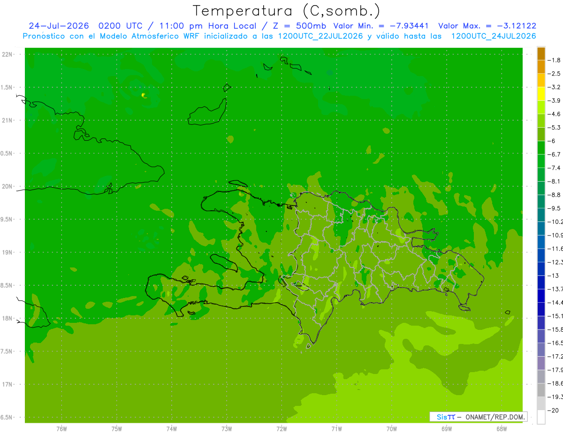Click the "22N" latitude label
Viewport: 563px width, 435px height.
point(7,54)
